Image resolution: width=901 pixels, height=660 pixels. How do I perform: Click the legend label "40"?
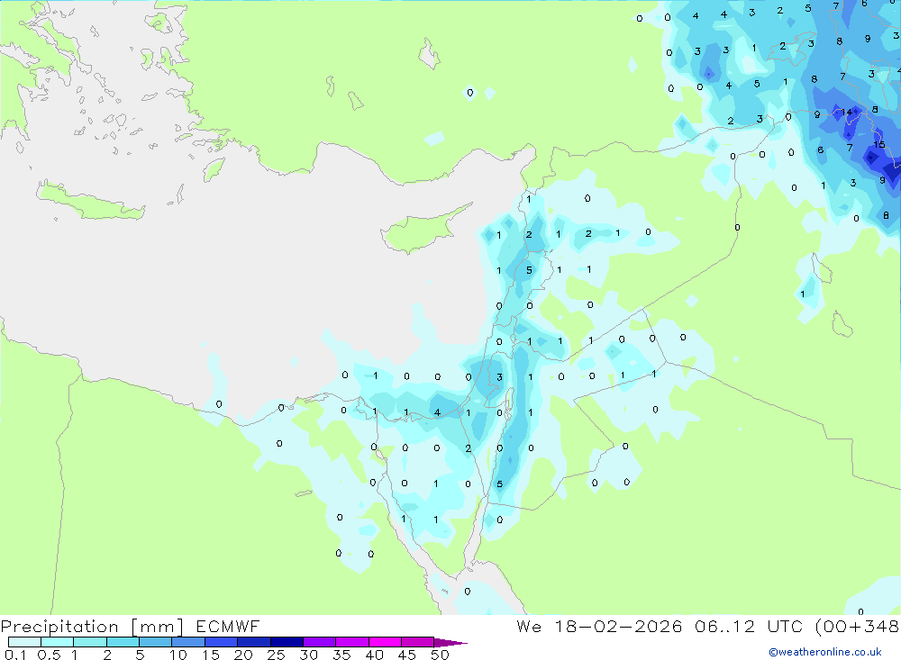coord(374,655)
